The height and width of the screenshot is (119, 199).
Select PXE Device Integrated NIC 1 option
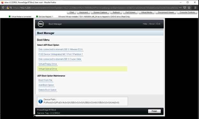coord(61,54)
